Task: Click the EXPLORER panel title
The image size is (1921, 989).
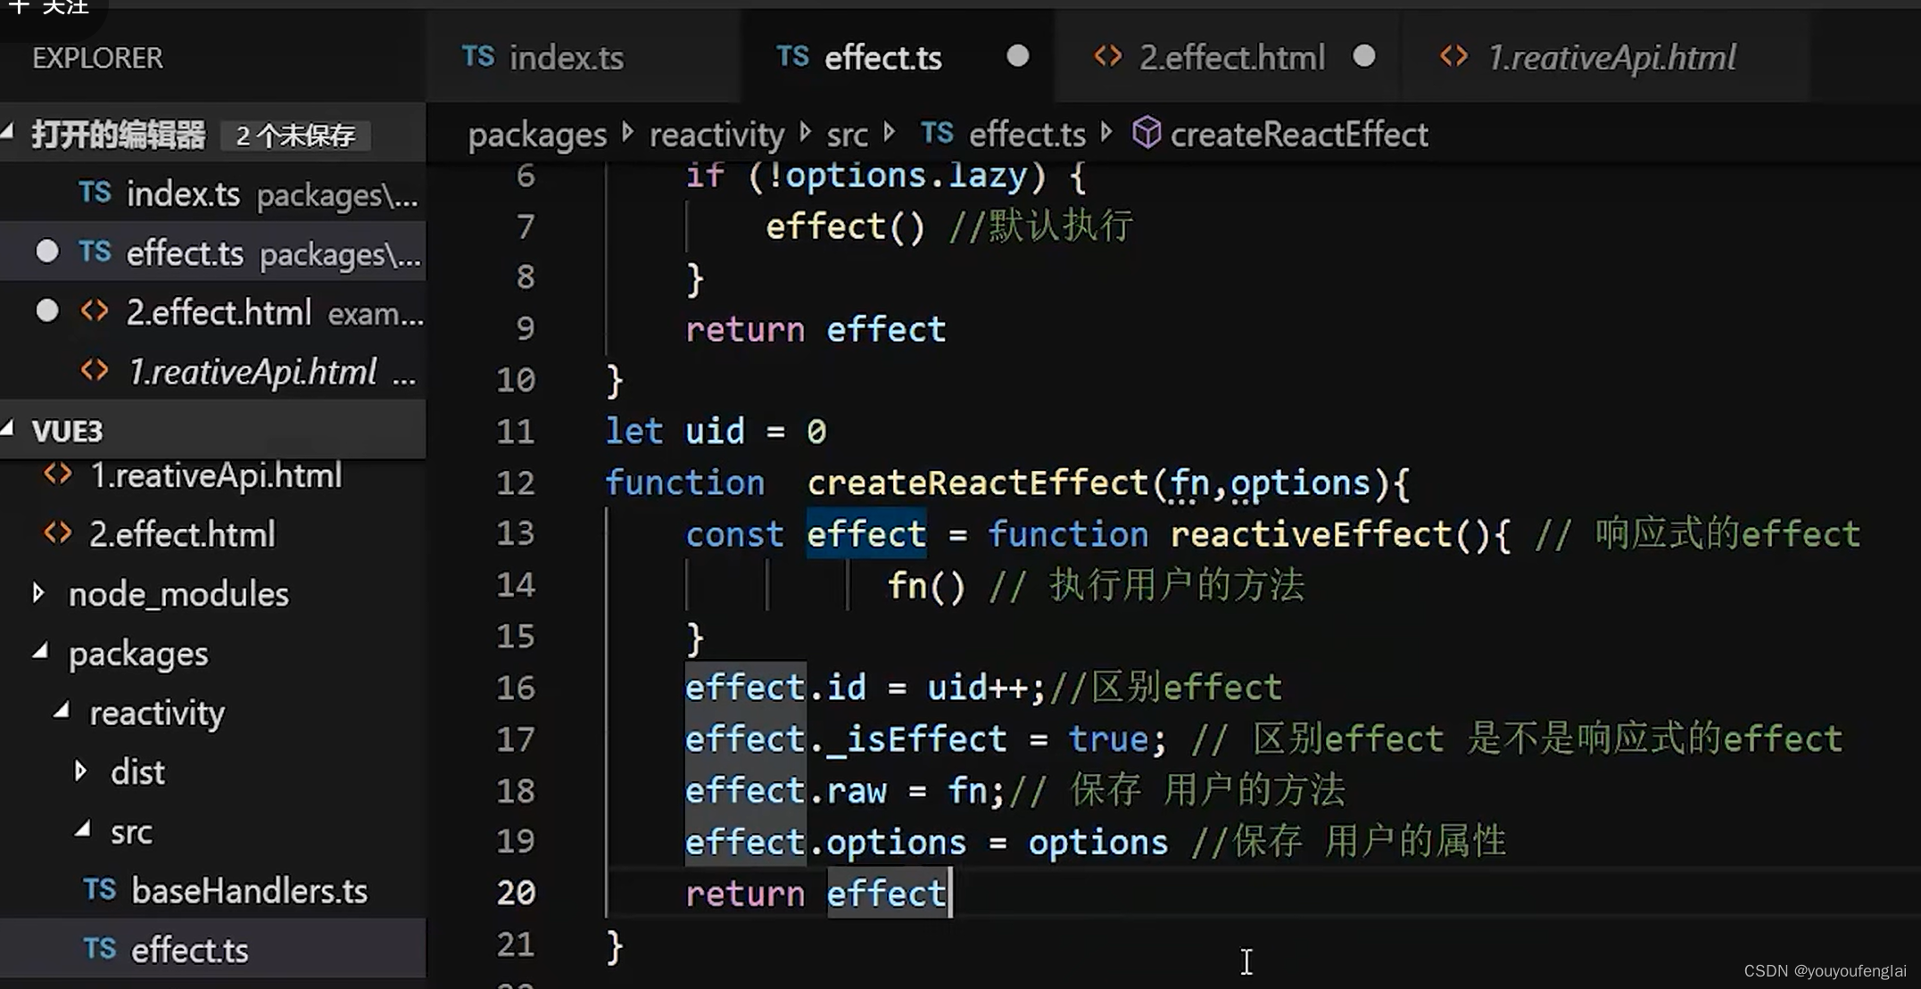Action: pos(97,58)
